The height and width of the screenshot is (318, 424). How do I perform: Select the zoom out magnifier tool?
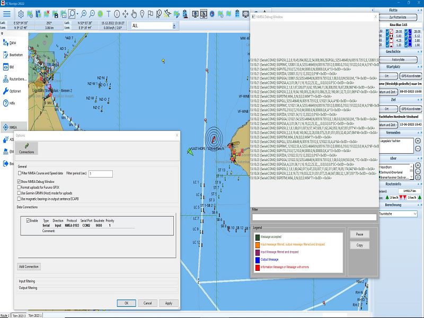(92, 14)
